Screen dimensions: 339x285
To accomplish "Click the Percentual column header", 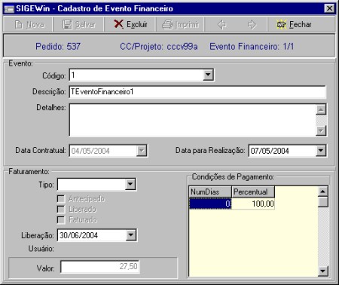I will [253, 192].
